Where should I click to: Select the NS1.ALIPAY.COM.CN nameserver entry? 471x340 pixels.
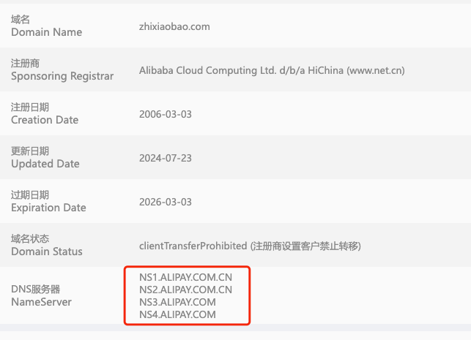coord(185,277)
